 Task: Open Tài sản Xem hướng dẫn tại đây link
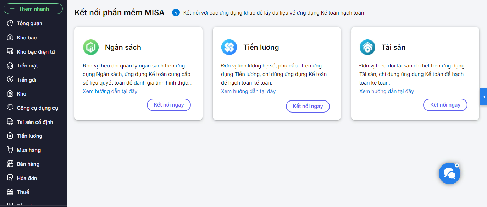[387, 91]
